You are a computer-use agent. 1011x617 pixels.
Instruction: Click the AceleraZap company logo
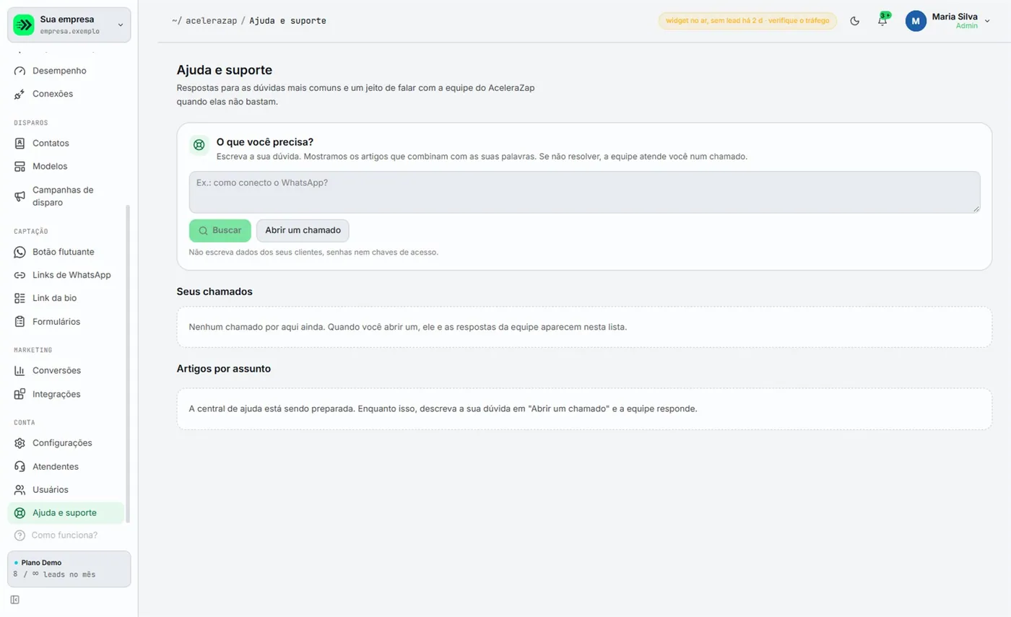pos(24,25)
